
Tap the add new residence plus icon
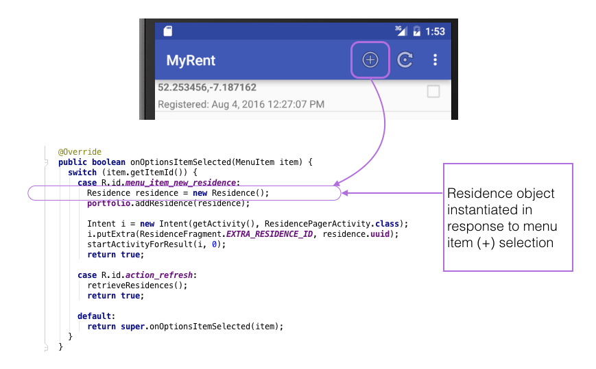370,60
